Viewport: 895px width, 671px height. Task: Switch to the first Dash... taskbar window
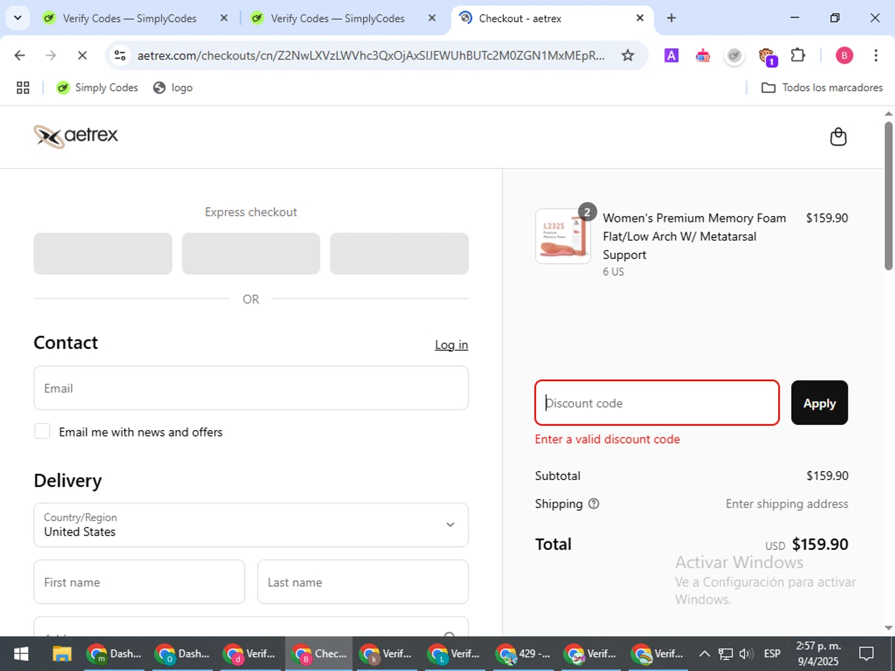pos(114,654)
